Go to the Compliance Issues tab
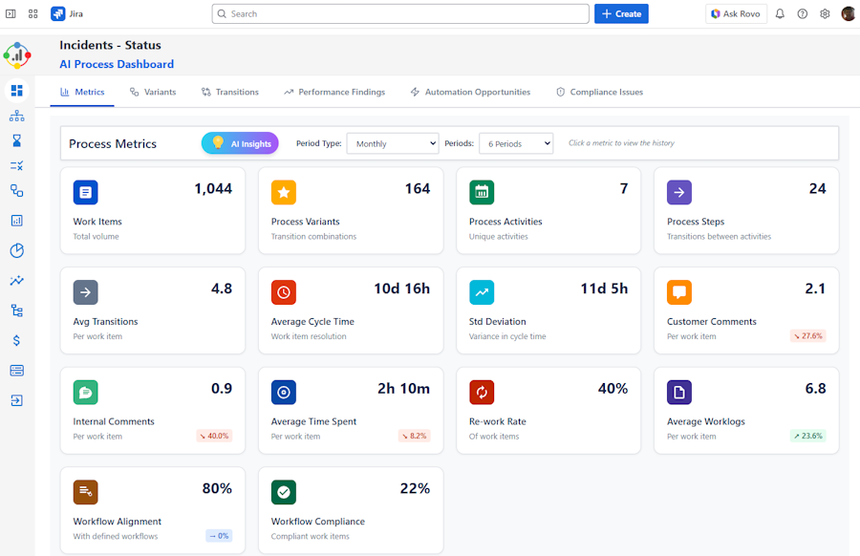Image resolution: width=860 pixels, height=556 pixels. (599, 93)
